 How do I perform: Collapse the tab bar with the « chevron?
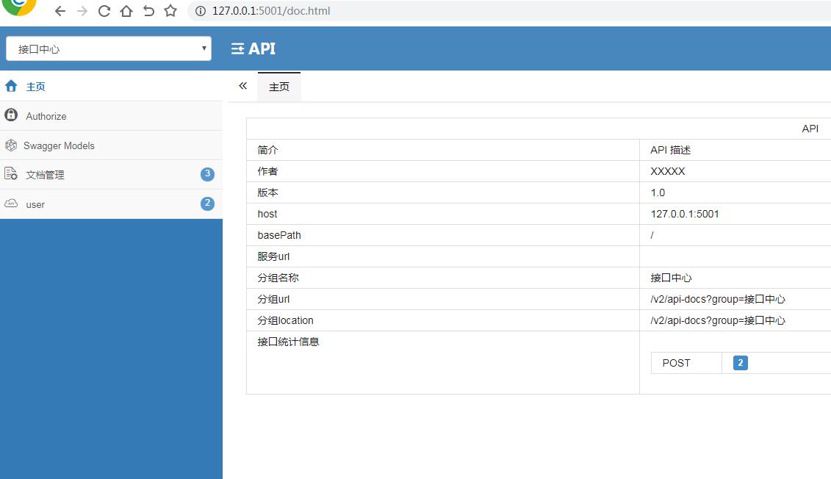(242, 85)
